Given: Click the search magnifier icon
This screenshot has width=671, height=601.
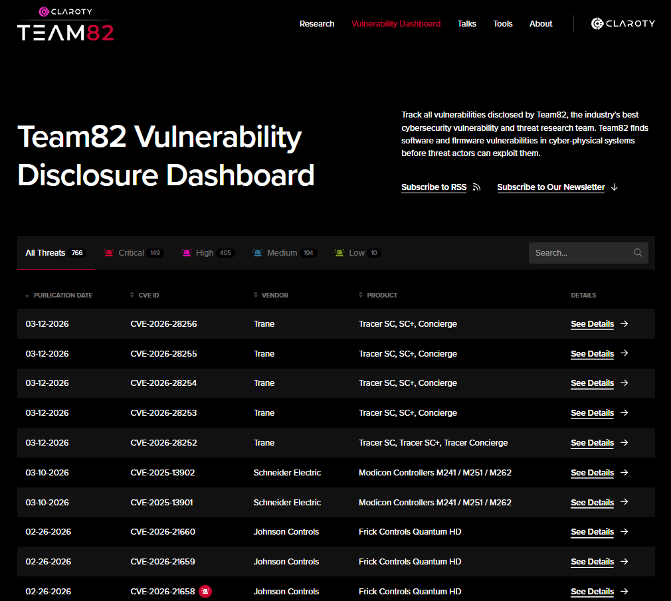Looking at the screenshot, I should (x=638, y=253).
